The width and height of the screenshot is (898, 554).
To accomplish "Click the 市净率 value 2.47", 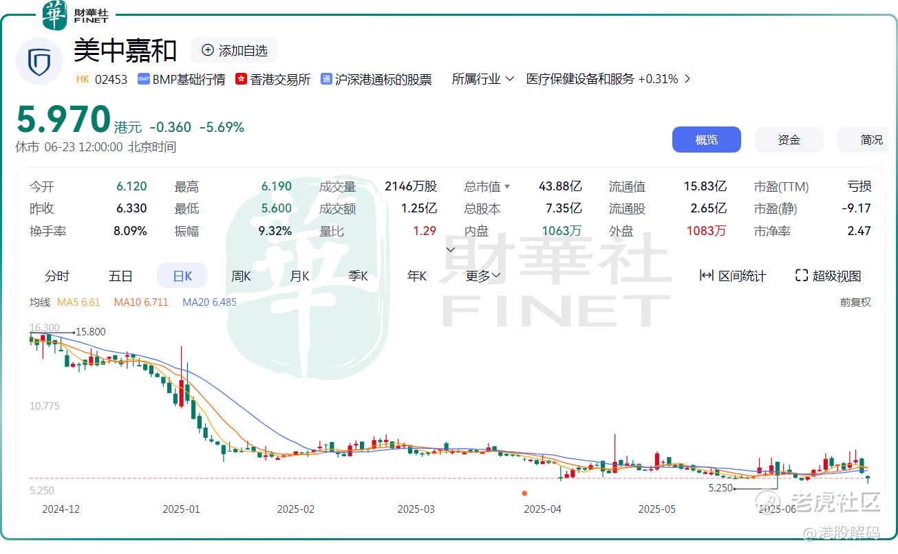I will [x=859, y=231].
